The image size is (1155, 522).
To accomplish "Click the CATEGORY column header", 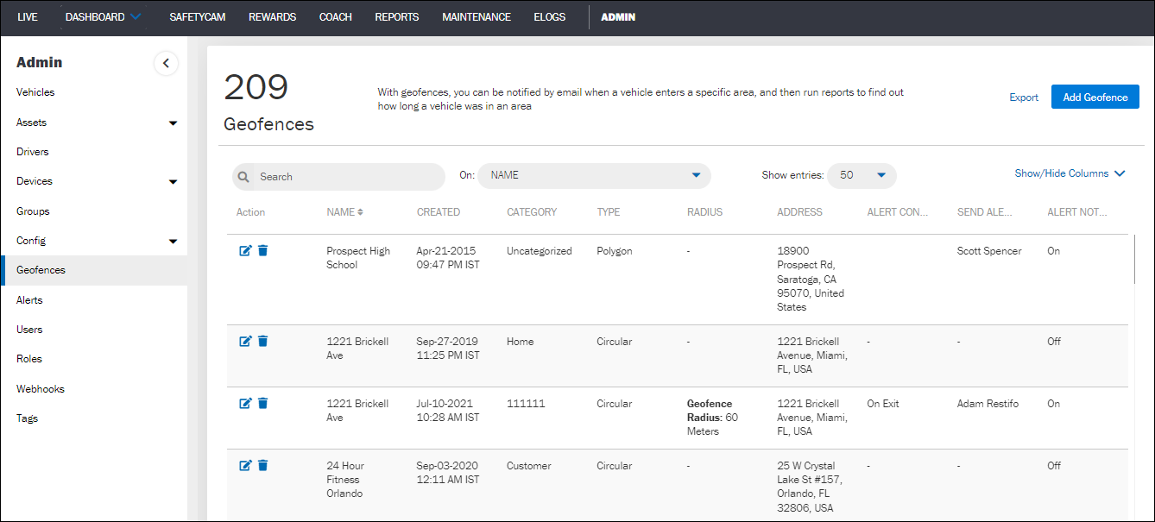I will [532, 212].
